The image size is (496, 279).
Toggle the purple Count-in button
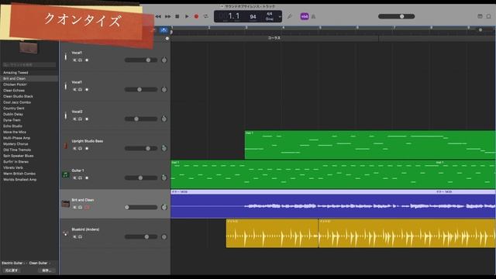(x=305, y=16)
